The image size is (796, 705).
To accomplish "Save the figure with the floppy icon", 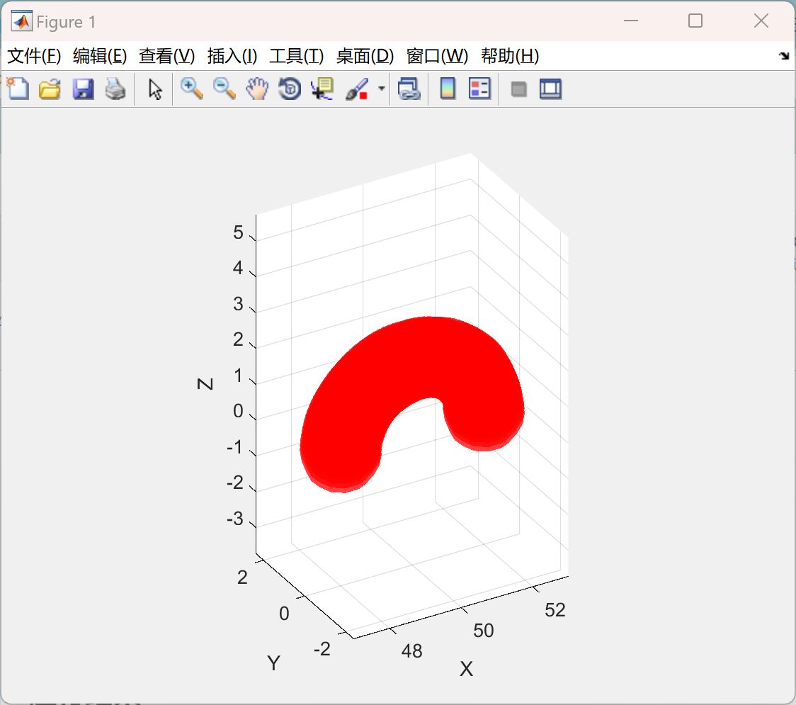I will 83,89.
